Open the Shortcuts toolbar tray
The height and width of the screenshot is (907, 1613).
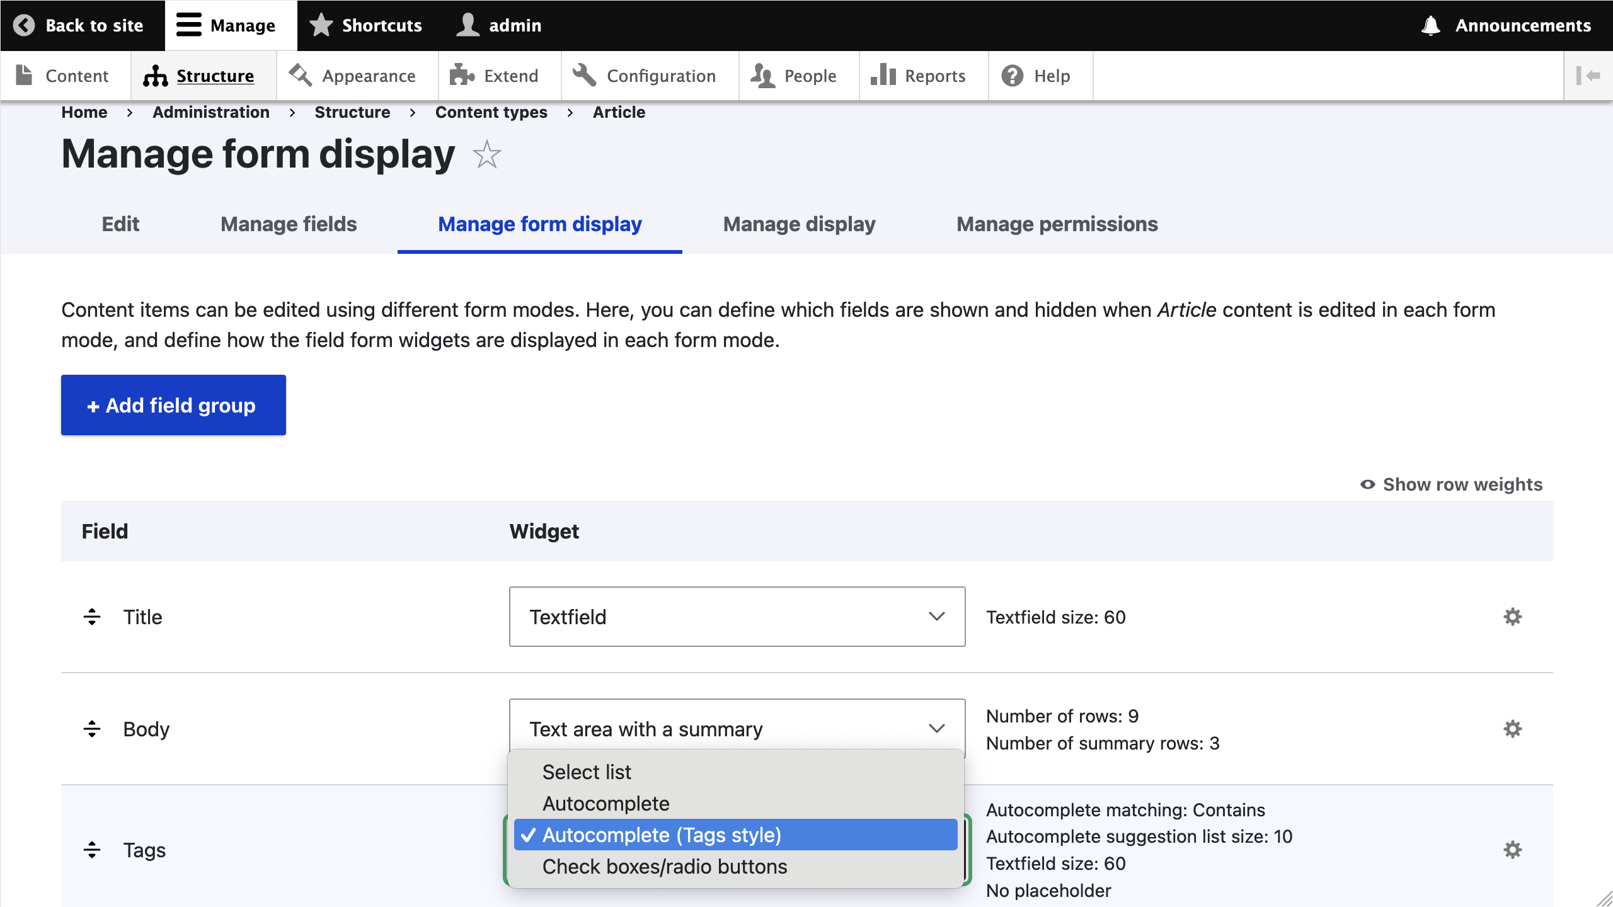(x=367, y=25)
